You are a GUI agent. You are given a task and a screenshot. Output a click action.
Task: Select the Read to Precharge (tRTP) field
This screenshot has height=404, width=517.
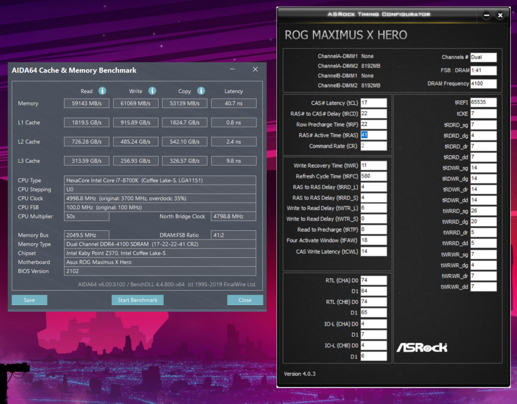click(x=373, y=229)
